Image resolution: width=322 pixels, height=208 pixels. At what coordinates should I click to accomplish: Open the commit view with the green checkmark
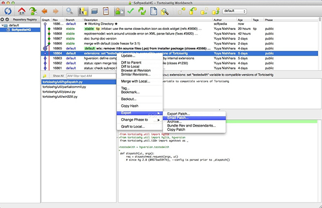pyautogui.click(x=130, y=11)
